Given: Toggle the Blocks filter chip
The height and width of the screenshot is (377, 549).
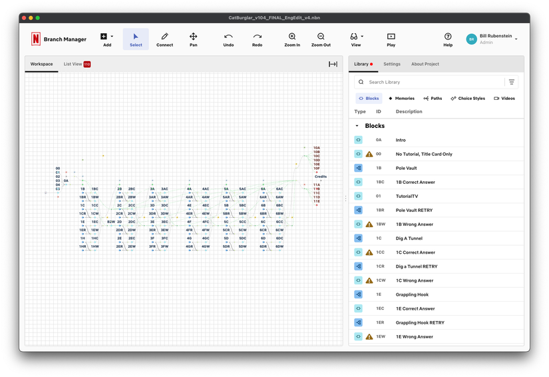Looking at the screenshot, I should [369, 99].
